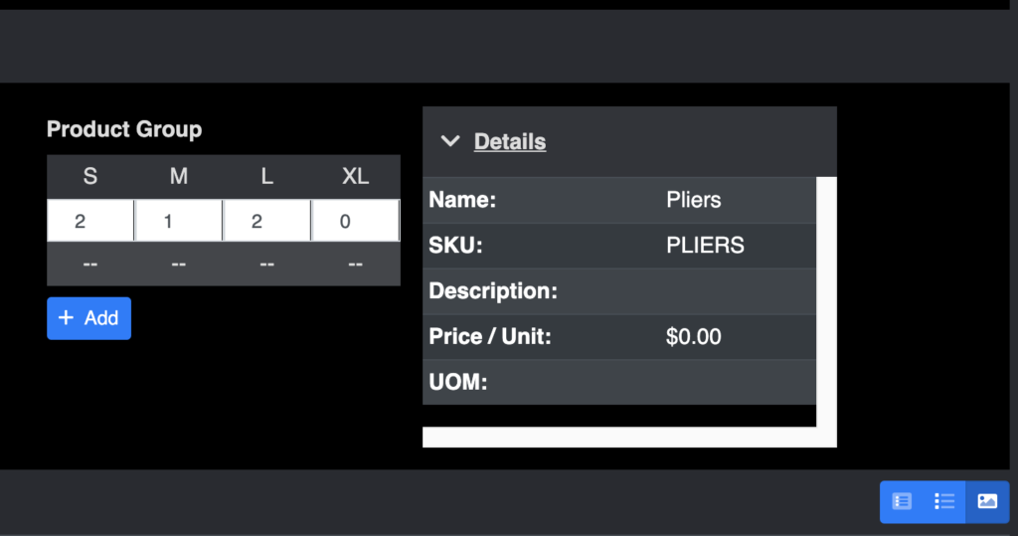
Task: Click the Details heading link
Action: coord(510,141)
